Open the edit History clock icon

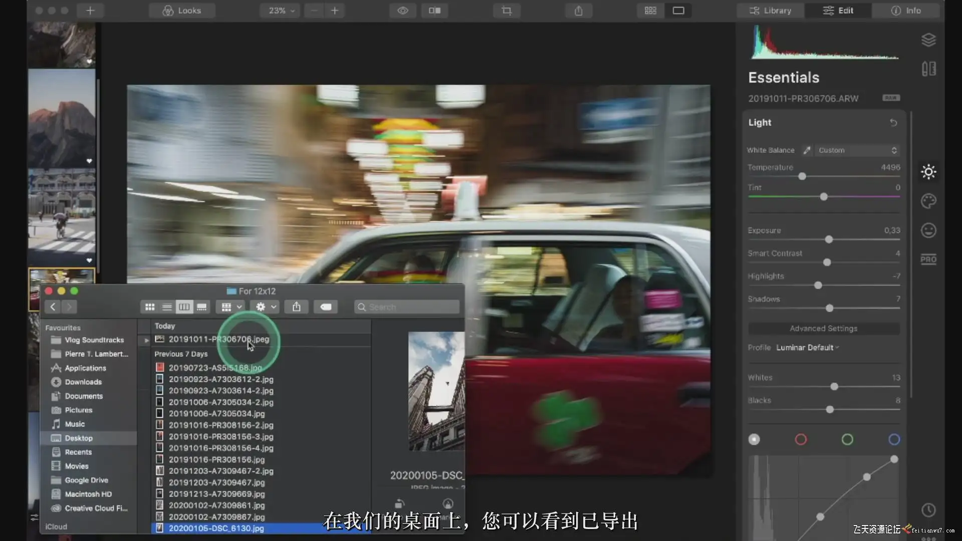coord(928,510)
